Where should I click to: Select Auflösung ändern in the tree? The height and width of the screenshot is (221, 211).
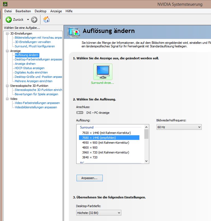[x=27, y=55]
